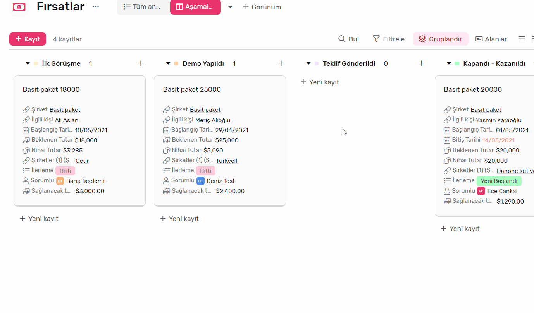Open the Basit paket 20000 record
The image size is (534, 313).
[x=473, y=89]
